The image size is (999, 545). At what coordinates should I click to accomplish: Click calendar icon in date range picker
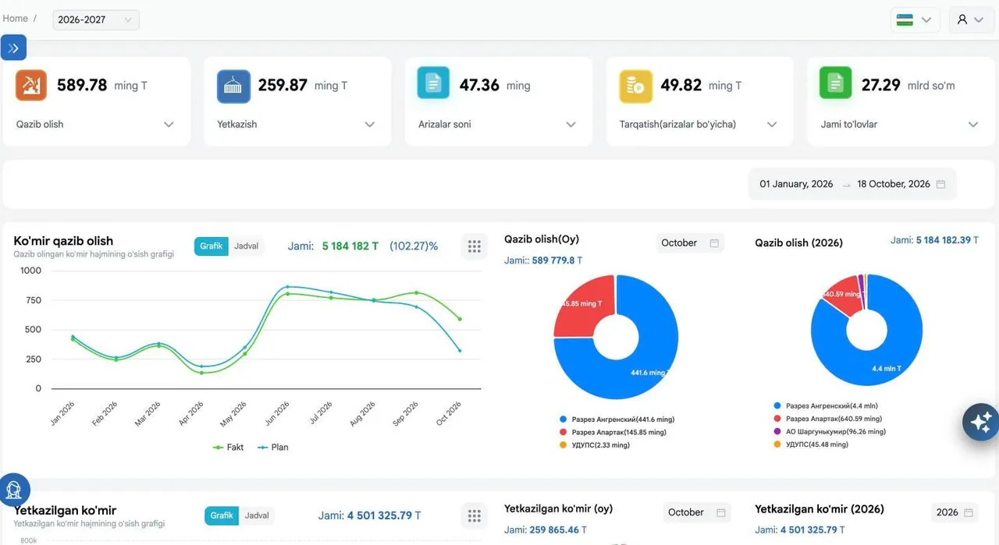point(940,184)
